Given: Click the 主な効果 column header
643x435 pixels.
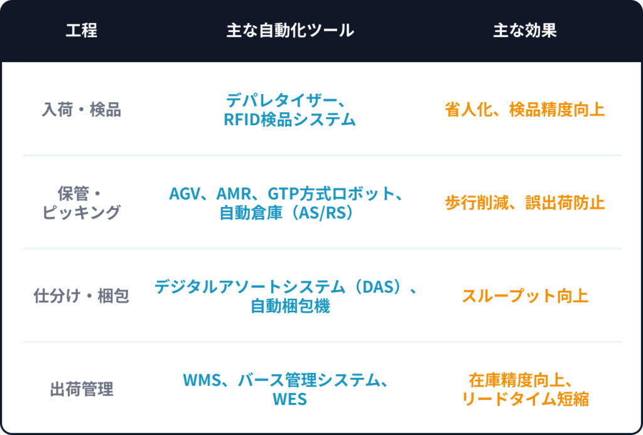Looking at the screenshot, I should coord(524,31).
